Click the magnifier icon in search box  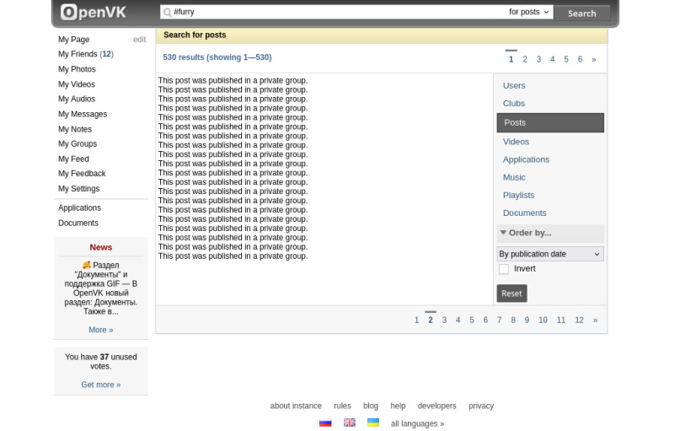click(x=167, y=12)
